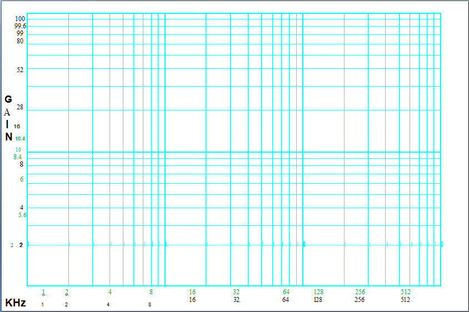Select the green 512 frequency label
The image size is (469, 312).
406,292
